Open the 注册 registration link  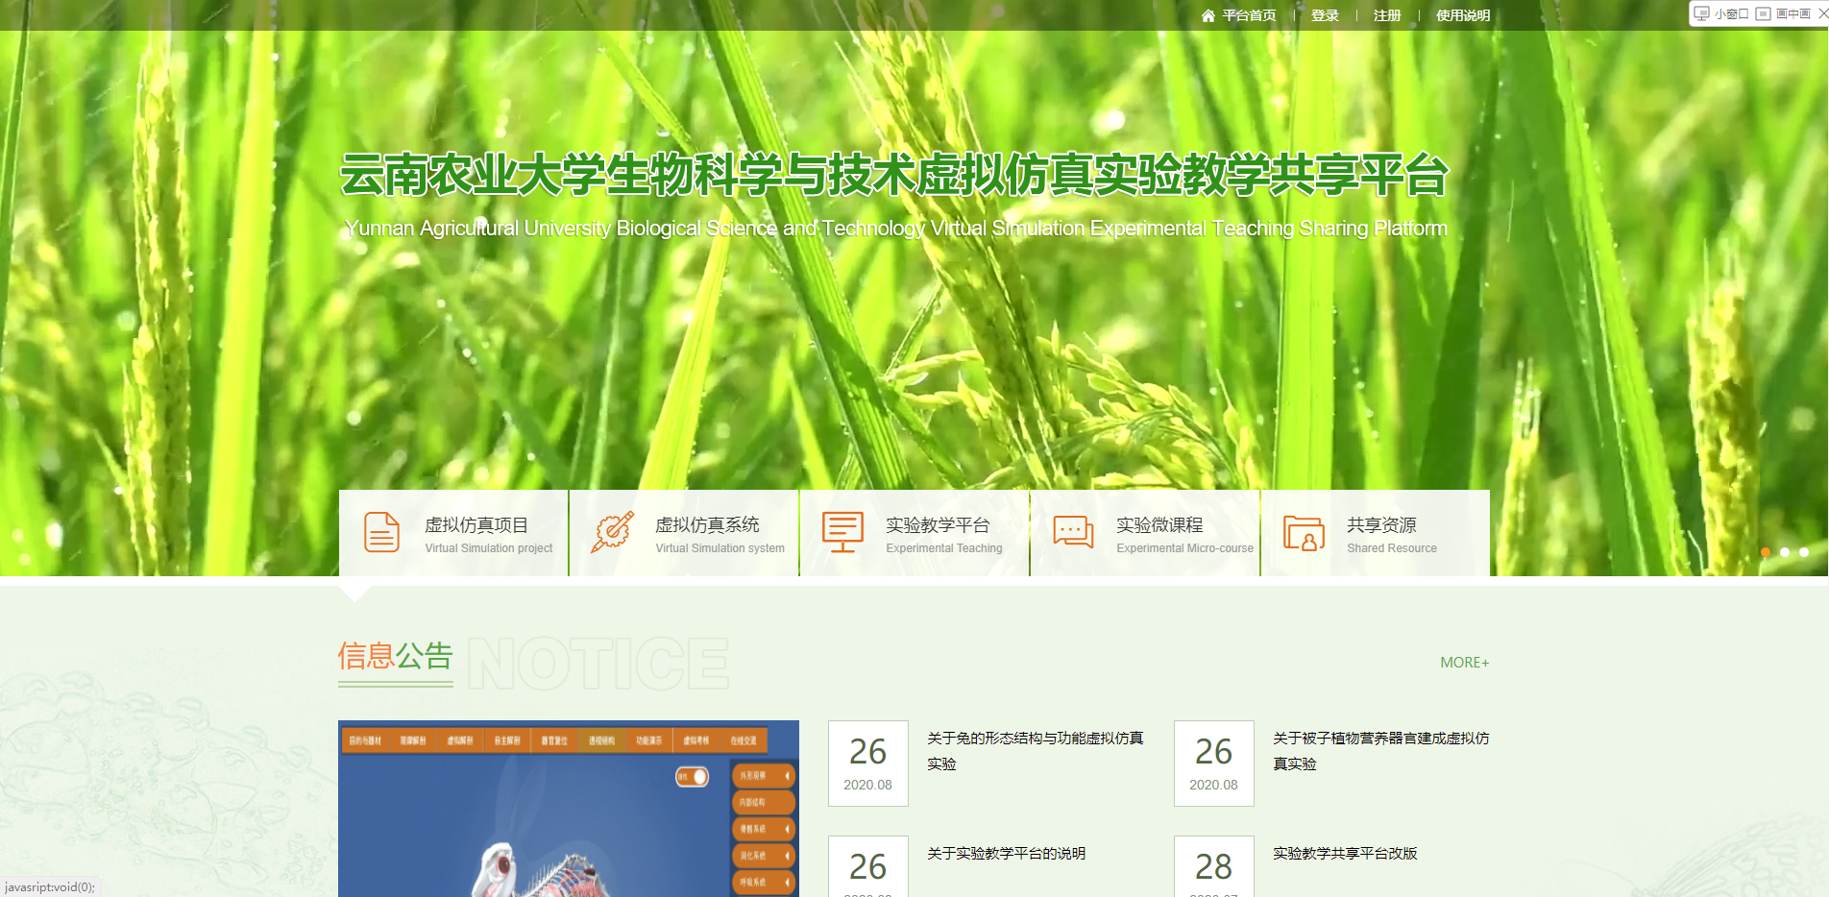pyautogui.click(x=1387, y=15)
